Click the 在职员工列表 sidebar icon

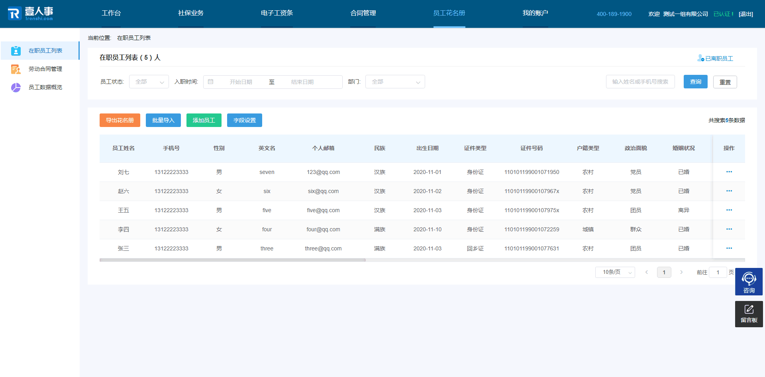coord(16,51)
